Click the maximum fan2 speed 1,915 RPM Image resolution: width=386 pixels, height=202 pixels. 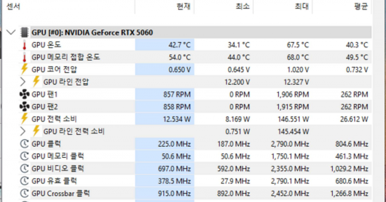(x=293, y=107)
